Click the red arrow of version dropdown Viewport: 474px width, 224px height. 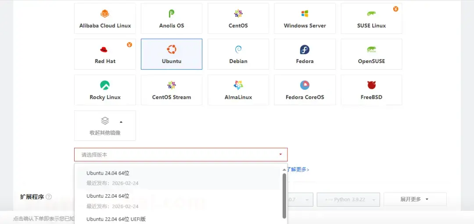280,155
